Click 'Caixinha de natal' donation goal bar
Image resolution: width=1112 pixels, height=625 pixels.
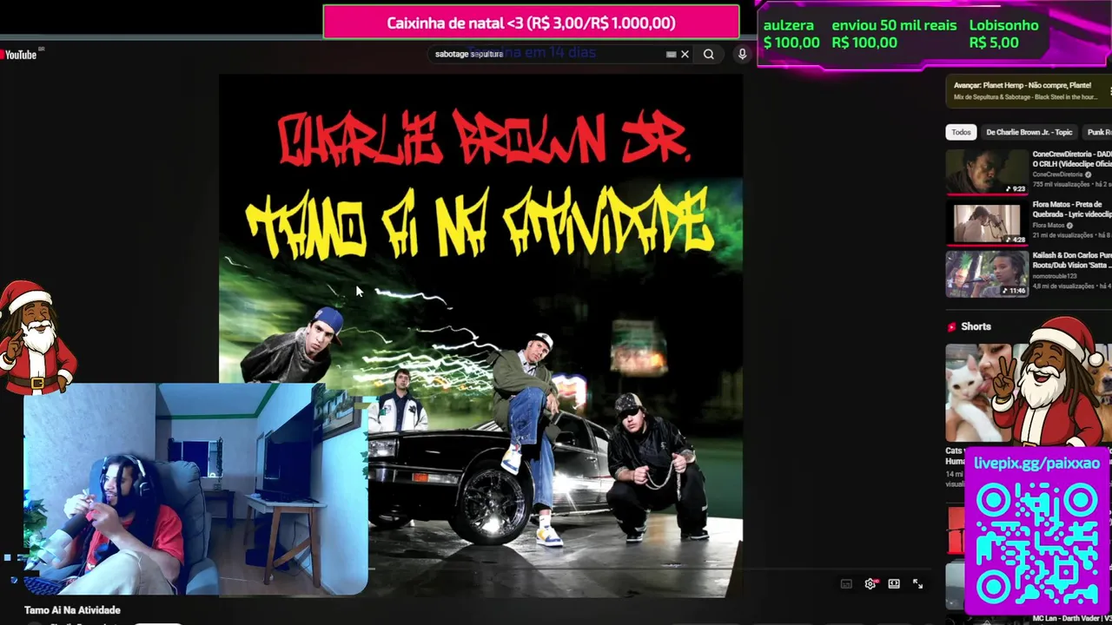531,23
